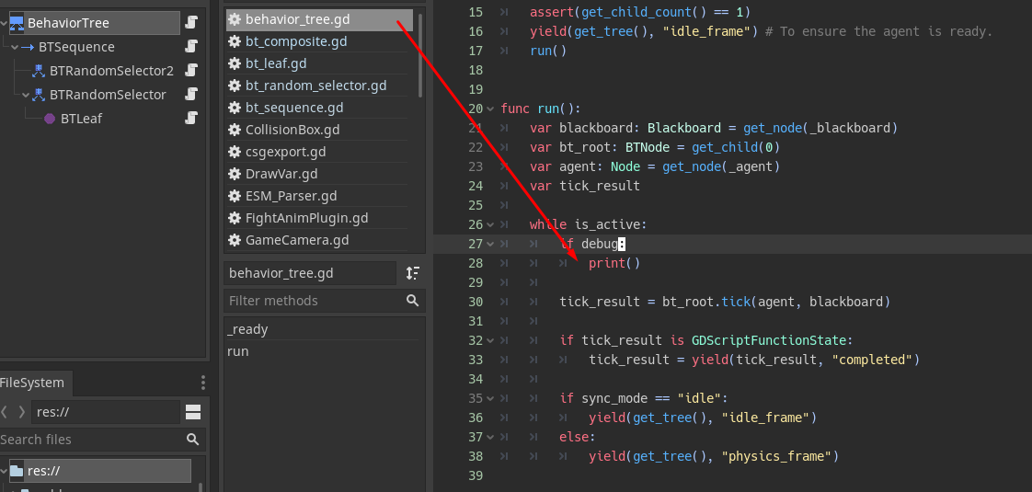Toggle alphabetical sorting of methods list
Screen dimensions: 1032x492
413,273
